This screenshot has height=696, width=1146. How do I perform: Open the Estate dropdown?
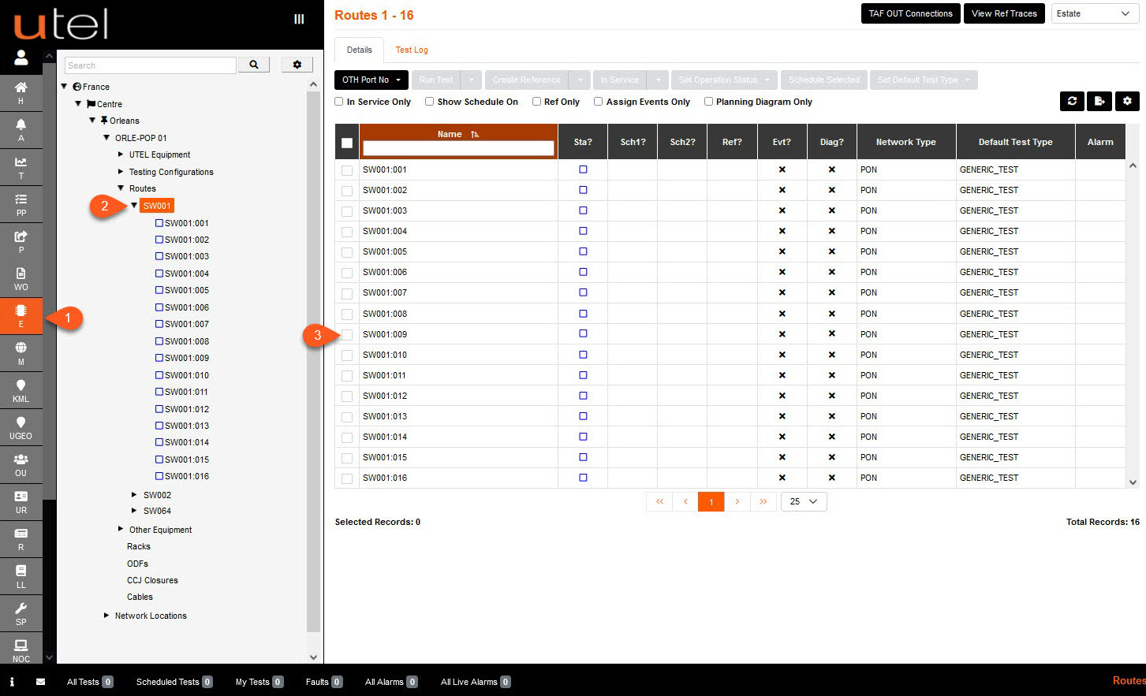click(1094, 13)
